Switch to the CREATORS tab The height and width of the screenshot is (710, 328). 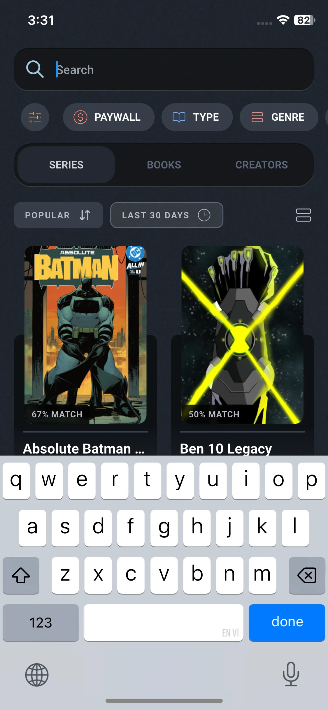262,165
